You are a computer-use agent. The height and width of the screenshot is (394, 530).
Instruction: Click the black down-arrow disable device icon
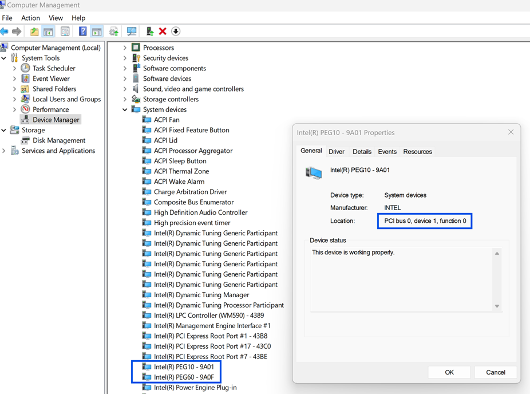(x=176, y=31)
